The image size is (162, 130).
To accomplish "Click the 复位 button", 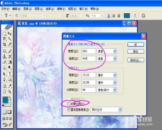I will 136,51.
